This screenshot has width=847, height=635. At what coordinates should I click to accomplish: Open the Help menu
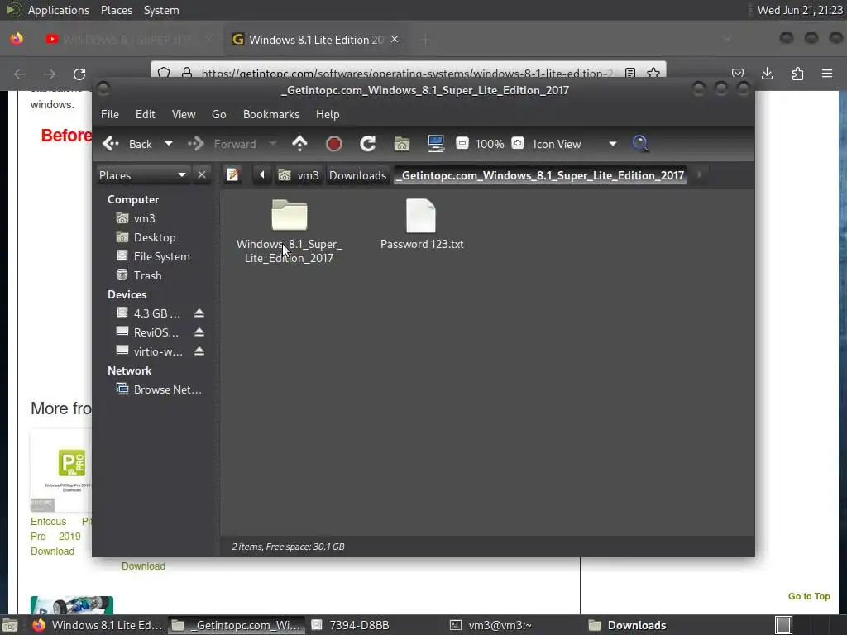point(328,114)
